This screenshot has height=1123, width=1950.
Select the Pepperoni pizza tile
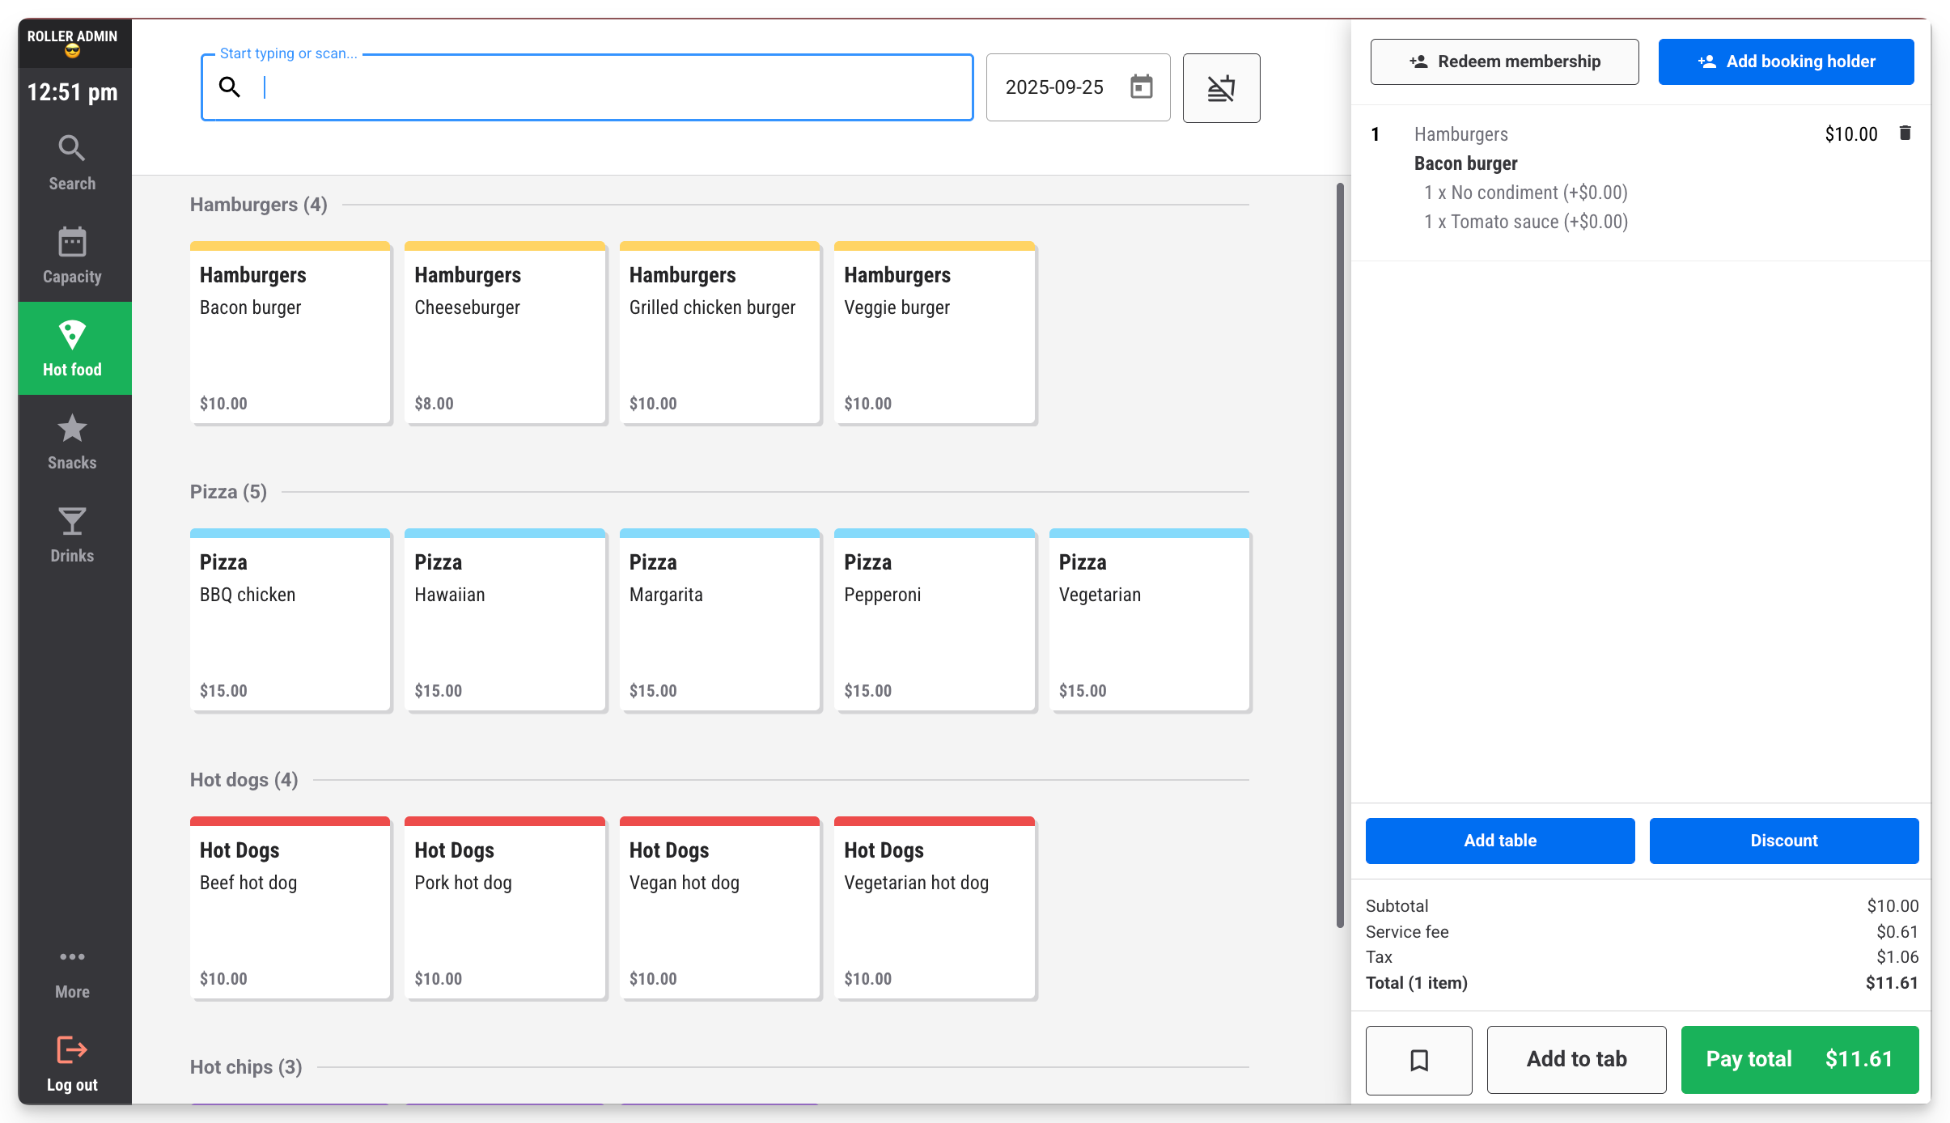pos(935,621)
